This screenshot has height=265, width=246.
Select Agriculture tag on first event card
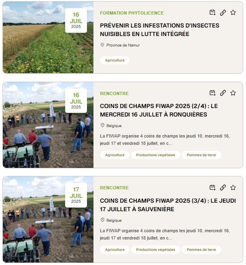(x=115, y=60)
